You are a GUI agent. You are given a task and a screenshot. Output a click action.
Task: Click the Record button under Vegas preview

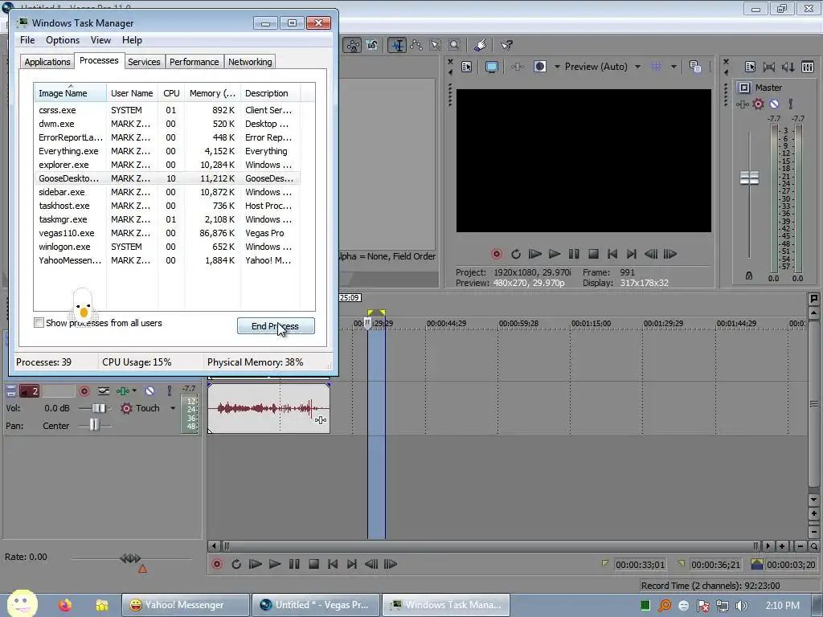point(496,254)
